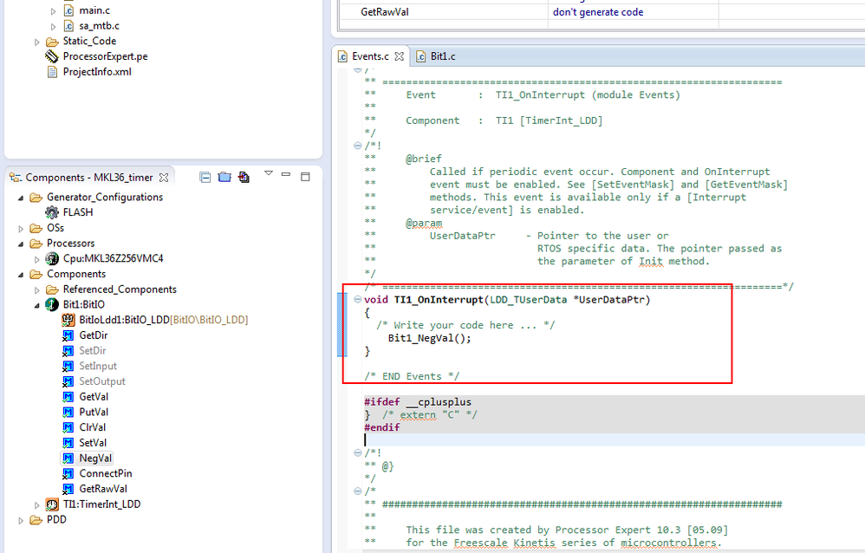865x553 pixels.
Task: Collapse the Processors folder
Action: coord(21,244)
